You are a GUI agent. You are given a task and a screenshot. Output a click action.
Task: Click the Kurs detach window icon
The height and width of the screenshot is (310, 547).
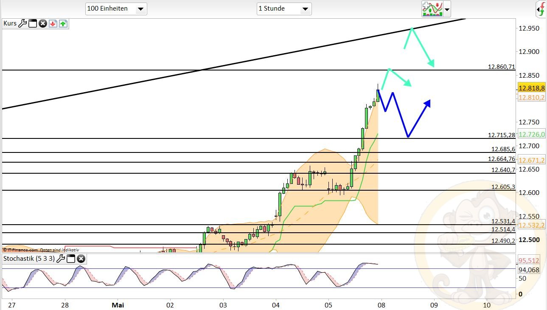point(32,23)
